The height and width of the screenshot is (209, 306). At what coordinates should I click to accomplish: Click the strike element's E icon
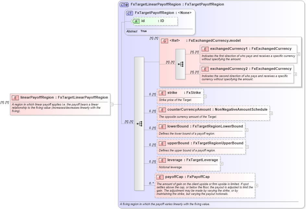162,93
